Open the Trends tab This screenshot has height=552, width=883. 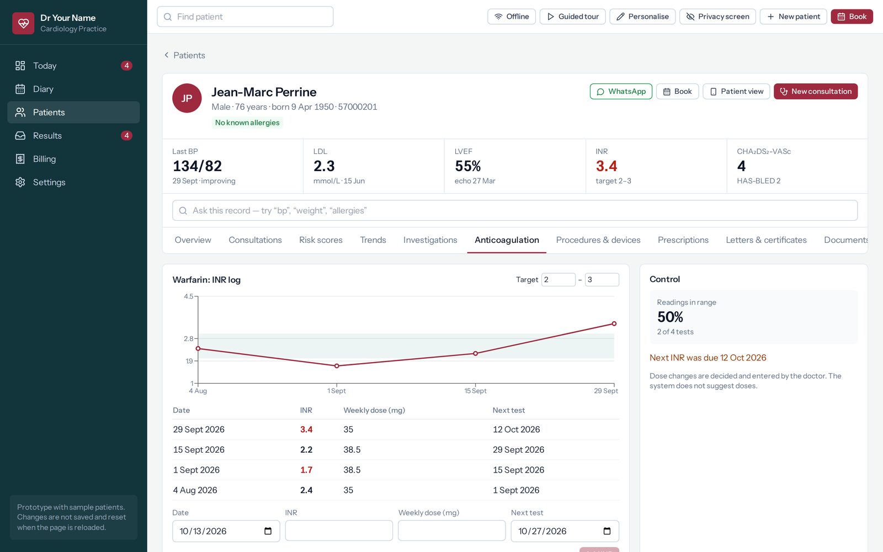click(x=373, y=240)
